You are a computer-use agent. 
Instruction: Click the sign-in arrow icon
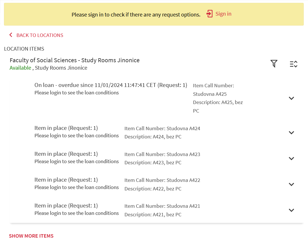click(209, 14)
